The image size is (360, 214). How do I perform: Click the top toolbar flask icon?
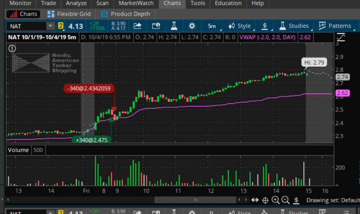[x=174, y=26]
